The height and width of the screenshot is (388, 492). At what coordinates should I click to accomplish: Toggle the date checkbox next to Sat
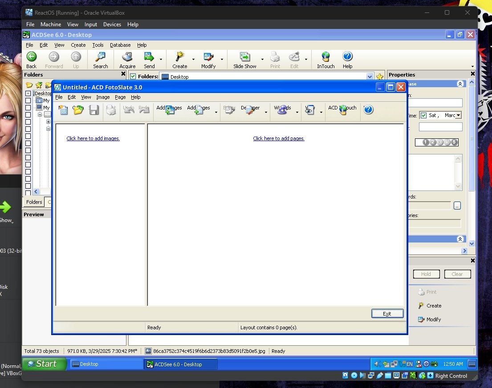pyautogui.click(x=423, y=115)
